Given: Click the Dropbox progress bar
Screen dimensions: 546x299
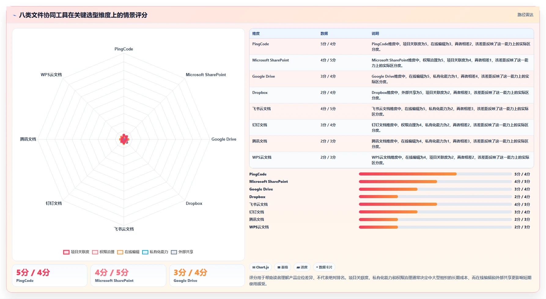Looking at the screenshot, I should tap(435, 197).
